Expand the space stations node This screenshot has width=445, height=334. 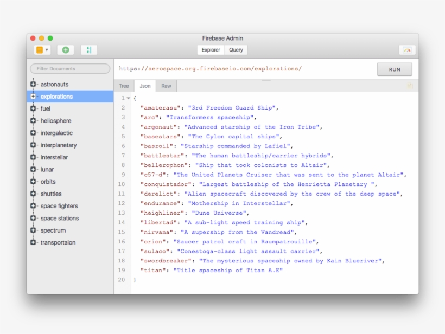(33, 219)
